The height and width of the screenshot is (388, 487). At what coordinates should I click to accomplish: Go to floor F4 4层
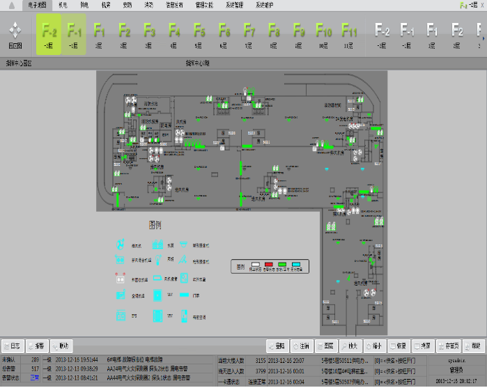pyautogui.click(x=173, y=35)
